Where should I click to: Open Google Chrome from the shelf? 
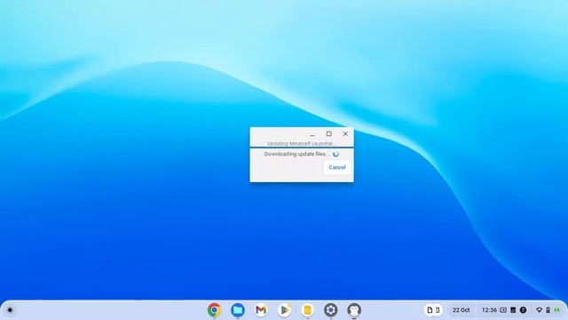215,310
